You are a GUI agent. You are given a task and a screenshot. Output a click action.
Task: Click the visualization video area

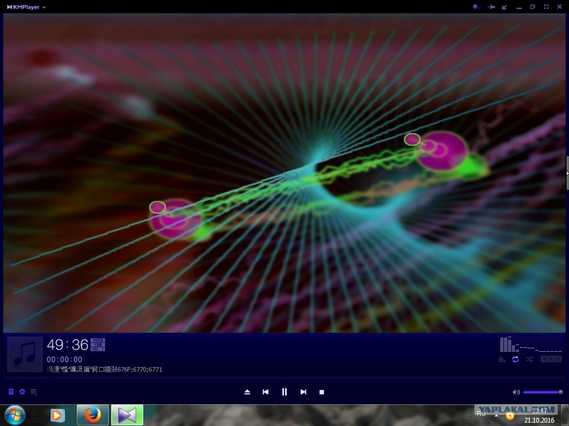tap(284, 173)
